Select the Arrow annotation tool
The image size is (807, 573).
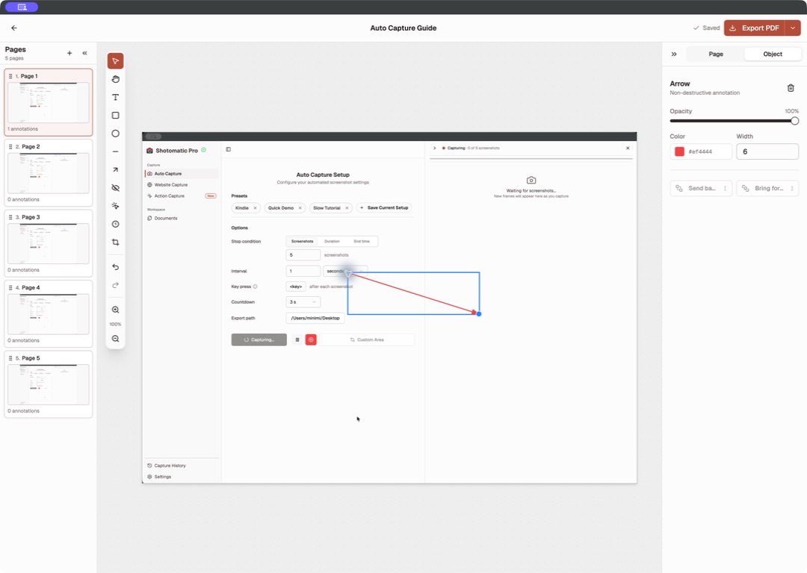click(x=115, y=169)
